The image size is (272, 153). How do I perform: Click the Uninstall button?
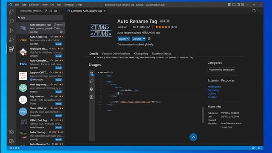pos(137,39)
